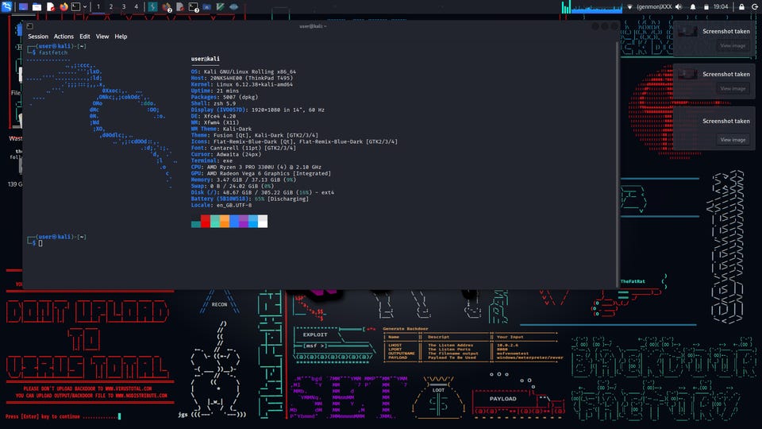Click the 'Memory: 3.47 GiB / 37.13 GiB' line
The width and height of the screenshot is (762, 429).
244,180
